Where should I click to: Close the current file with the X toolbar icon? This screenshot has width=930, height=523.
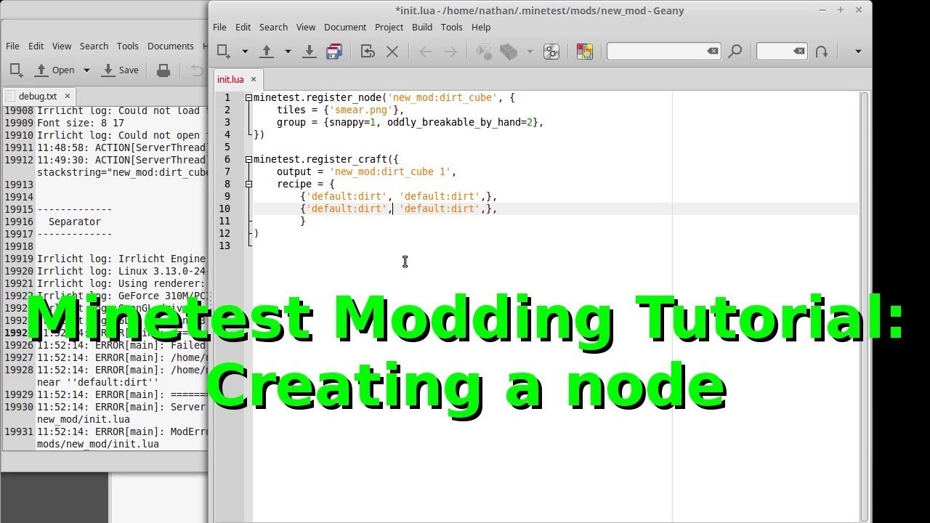tap(392, 52)
